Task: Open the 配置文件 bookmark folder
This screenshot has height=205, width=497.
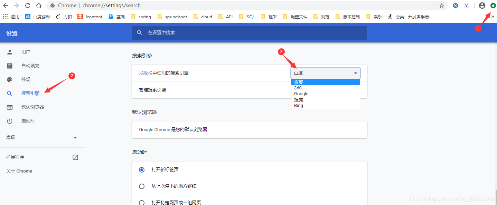Action: (295, 17)
